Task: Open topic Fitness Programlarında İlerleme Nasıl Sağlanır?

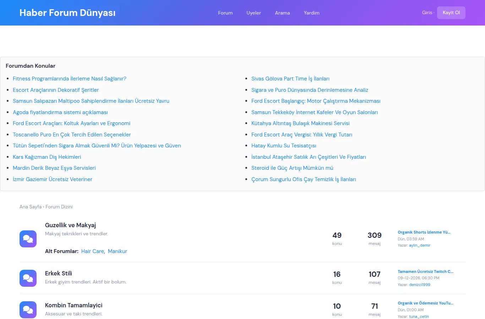Action: (x=70, y=79)
